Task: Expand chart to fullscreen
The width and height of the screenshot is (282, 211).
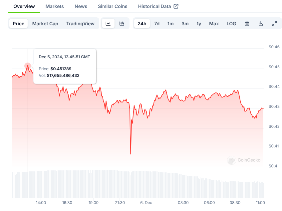Action: [274, 24]
